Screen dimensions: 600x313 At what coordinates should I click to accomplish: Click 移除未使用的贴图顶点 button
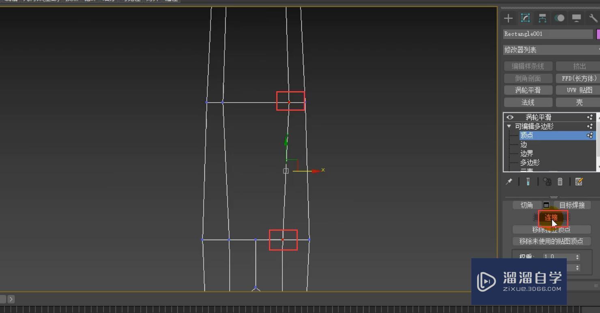pyautogui.click(x=551, y=241)
